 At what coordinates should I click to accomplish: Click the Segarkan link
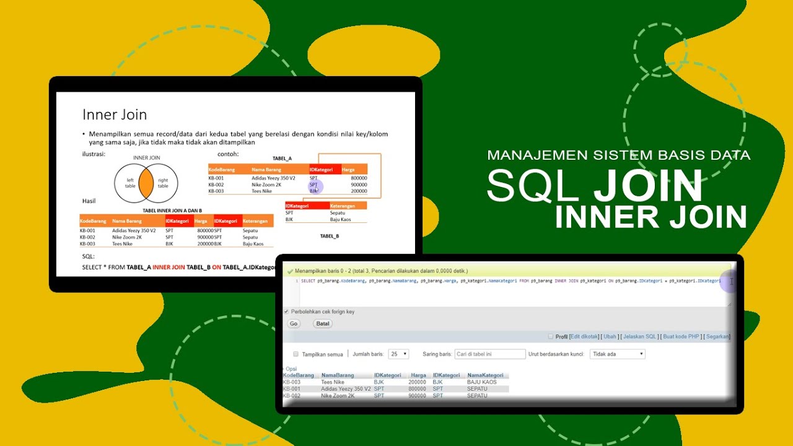tap(717, 336)
